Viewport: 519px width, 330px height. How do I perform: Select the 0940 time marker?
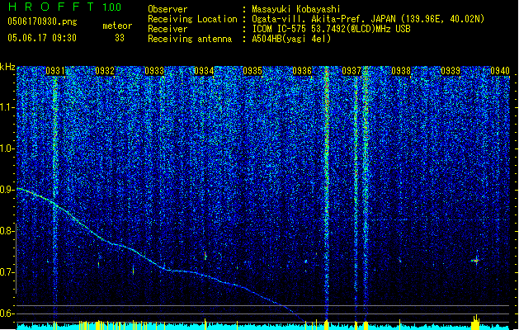[x=500, y=72]
